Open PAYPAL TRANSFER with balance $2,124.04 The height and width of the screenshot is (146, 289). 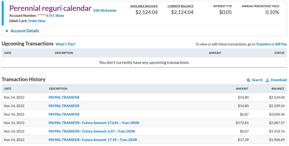pyautogui.click(x=64, y=97)
